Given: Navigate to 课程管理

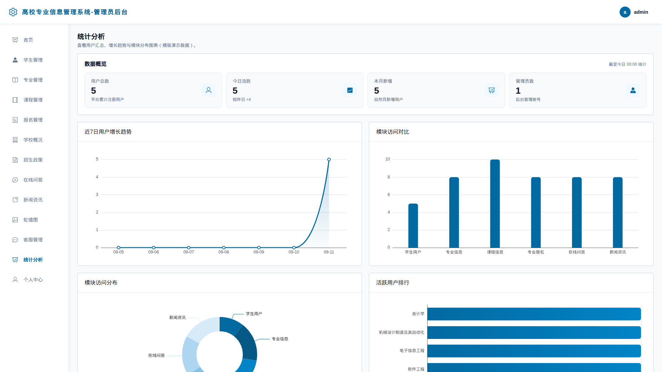Looking at the screenshot, I should [34, 100].
